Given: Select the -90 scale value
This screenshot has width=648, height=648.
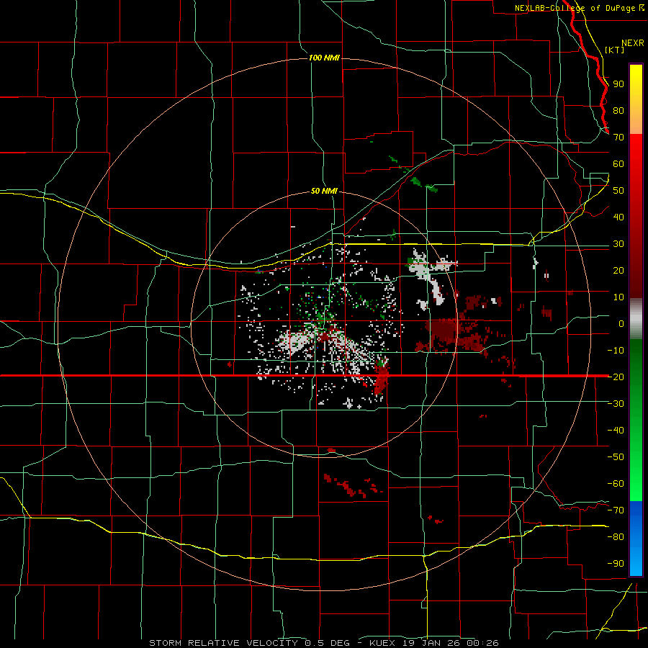Looking at the screenshot, I should [x=616, y=564].
